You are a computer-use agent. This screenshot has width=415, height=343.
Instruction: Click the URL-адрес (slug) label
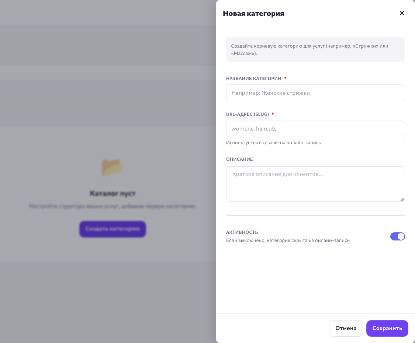[x=247, y=114]
